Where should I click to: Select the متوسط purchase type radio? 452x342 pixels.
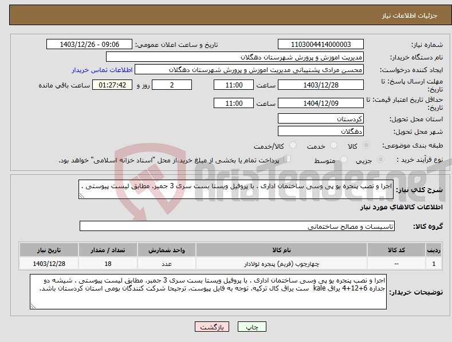(x=344, y=159)
